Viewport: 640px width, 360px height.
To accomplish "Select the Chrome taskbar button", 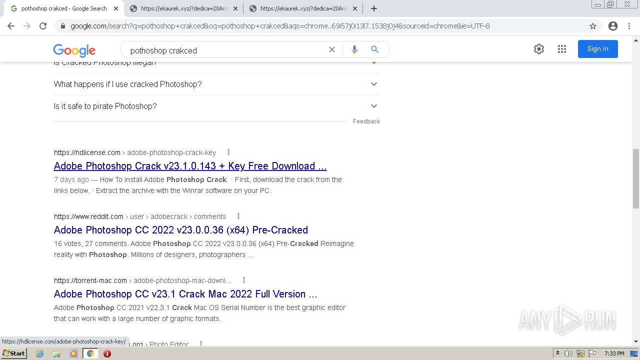I will (x=90, y=353).
